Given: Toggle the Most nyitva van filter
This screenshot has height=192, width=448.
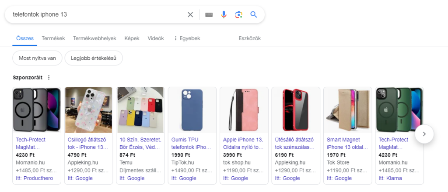Looking at the screenshot, I should click(x=37, y=58).
